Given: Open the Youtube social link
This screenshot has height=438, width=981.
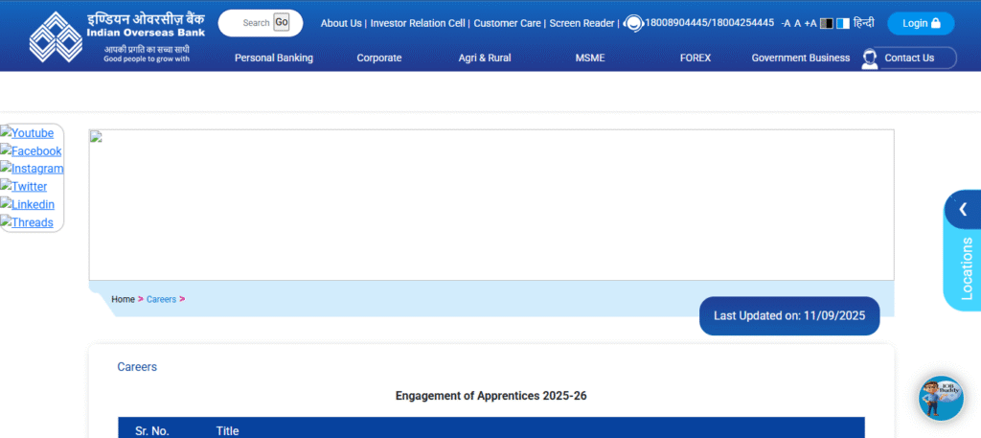Looking at the screenshot, I should 32,133.
